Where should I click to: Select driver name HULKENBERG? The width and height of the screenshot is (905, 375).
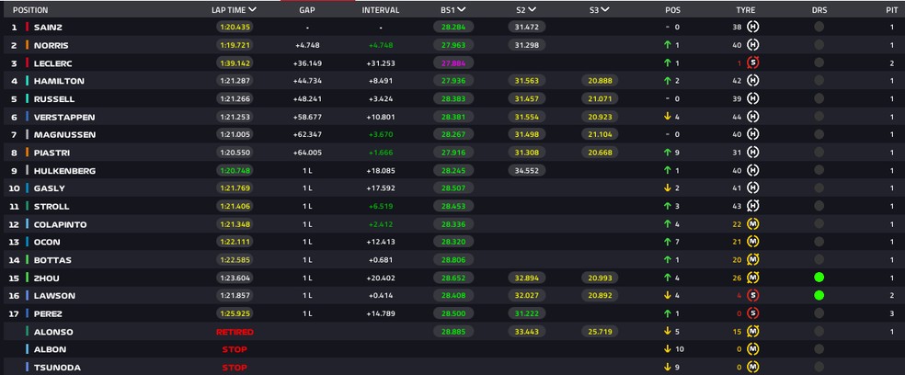point(64,171)
